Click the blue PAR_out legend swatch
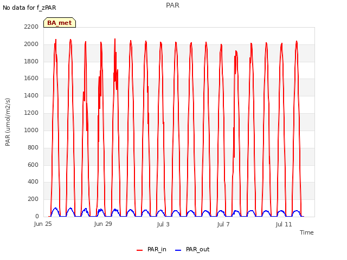The height and width of the screenshot is (260, 347). tap(178, 250)
